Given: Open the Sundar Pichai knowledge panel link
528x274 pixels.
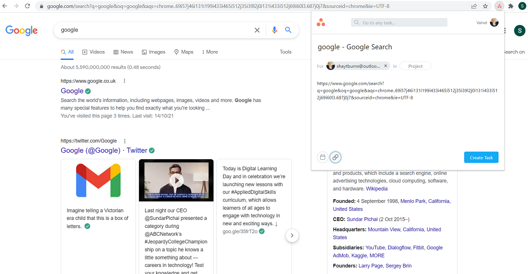Looking at the screenshot, I should point(362,219).
